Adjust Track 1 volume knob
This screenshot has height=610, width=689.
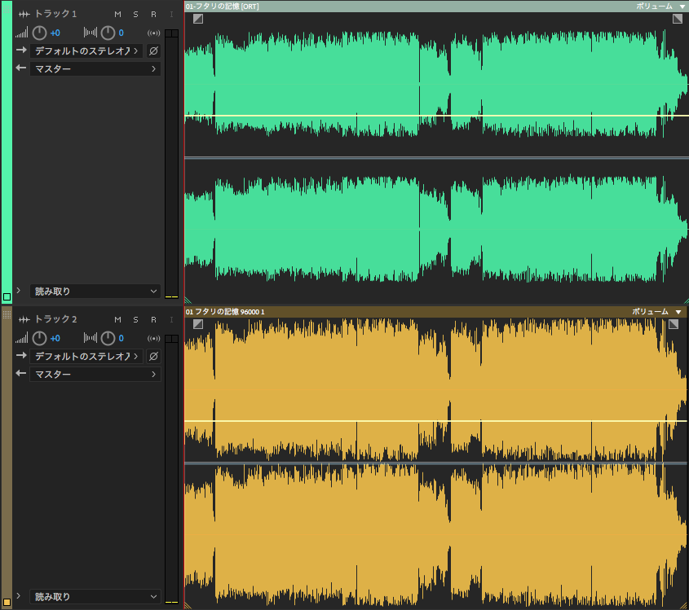click(x=40, y=33)
